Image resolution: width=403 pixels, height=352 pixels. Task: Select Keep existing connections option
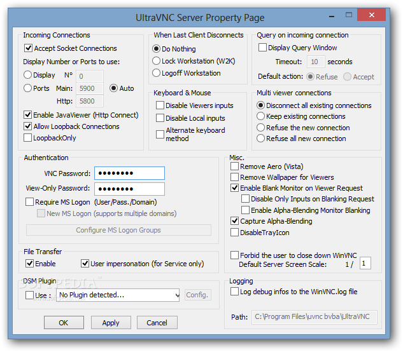point(260,116)
